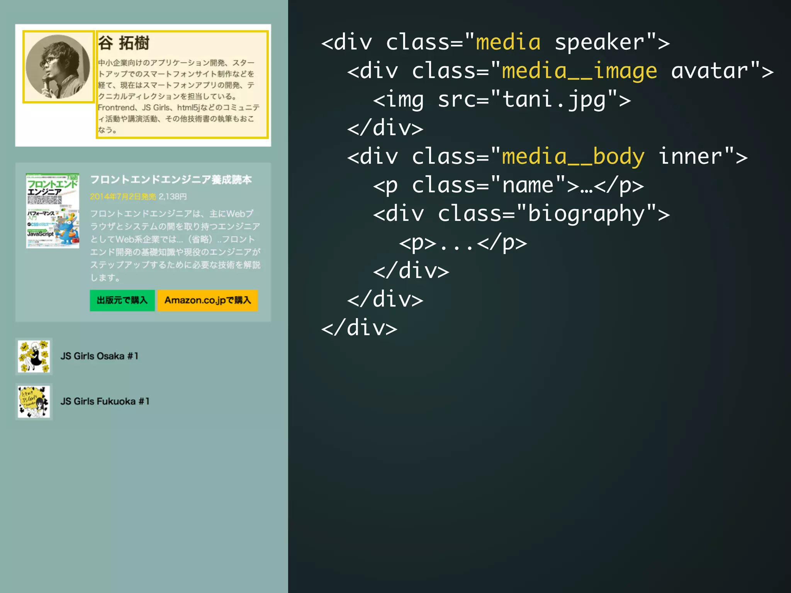Click the Amazon.co.jpで購入 orange button
The image size is (791, 593).
[x=207, y=300]
